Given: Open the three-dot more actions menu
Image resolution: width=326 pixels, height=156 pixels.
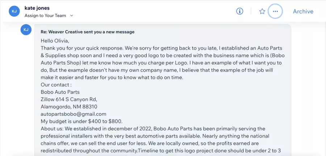Looking at the screenshot, I should point(275,11).
